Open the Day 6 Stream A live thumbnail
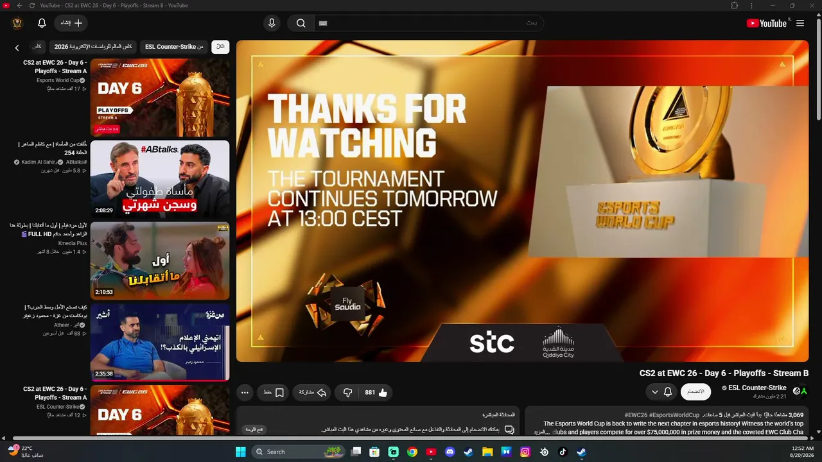Viewport: 822px width, 462px height. [x=160, y=98]
